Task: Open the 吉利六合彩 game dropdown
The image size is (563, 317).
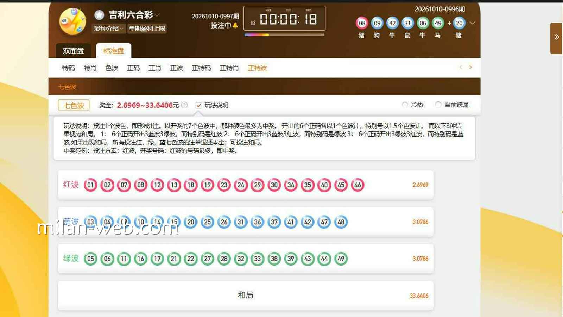Action: pyautogui.click(x=157, y=15)
